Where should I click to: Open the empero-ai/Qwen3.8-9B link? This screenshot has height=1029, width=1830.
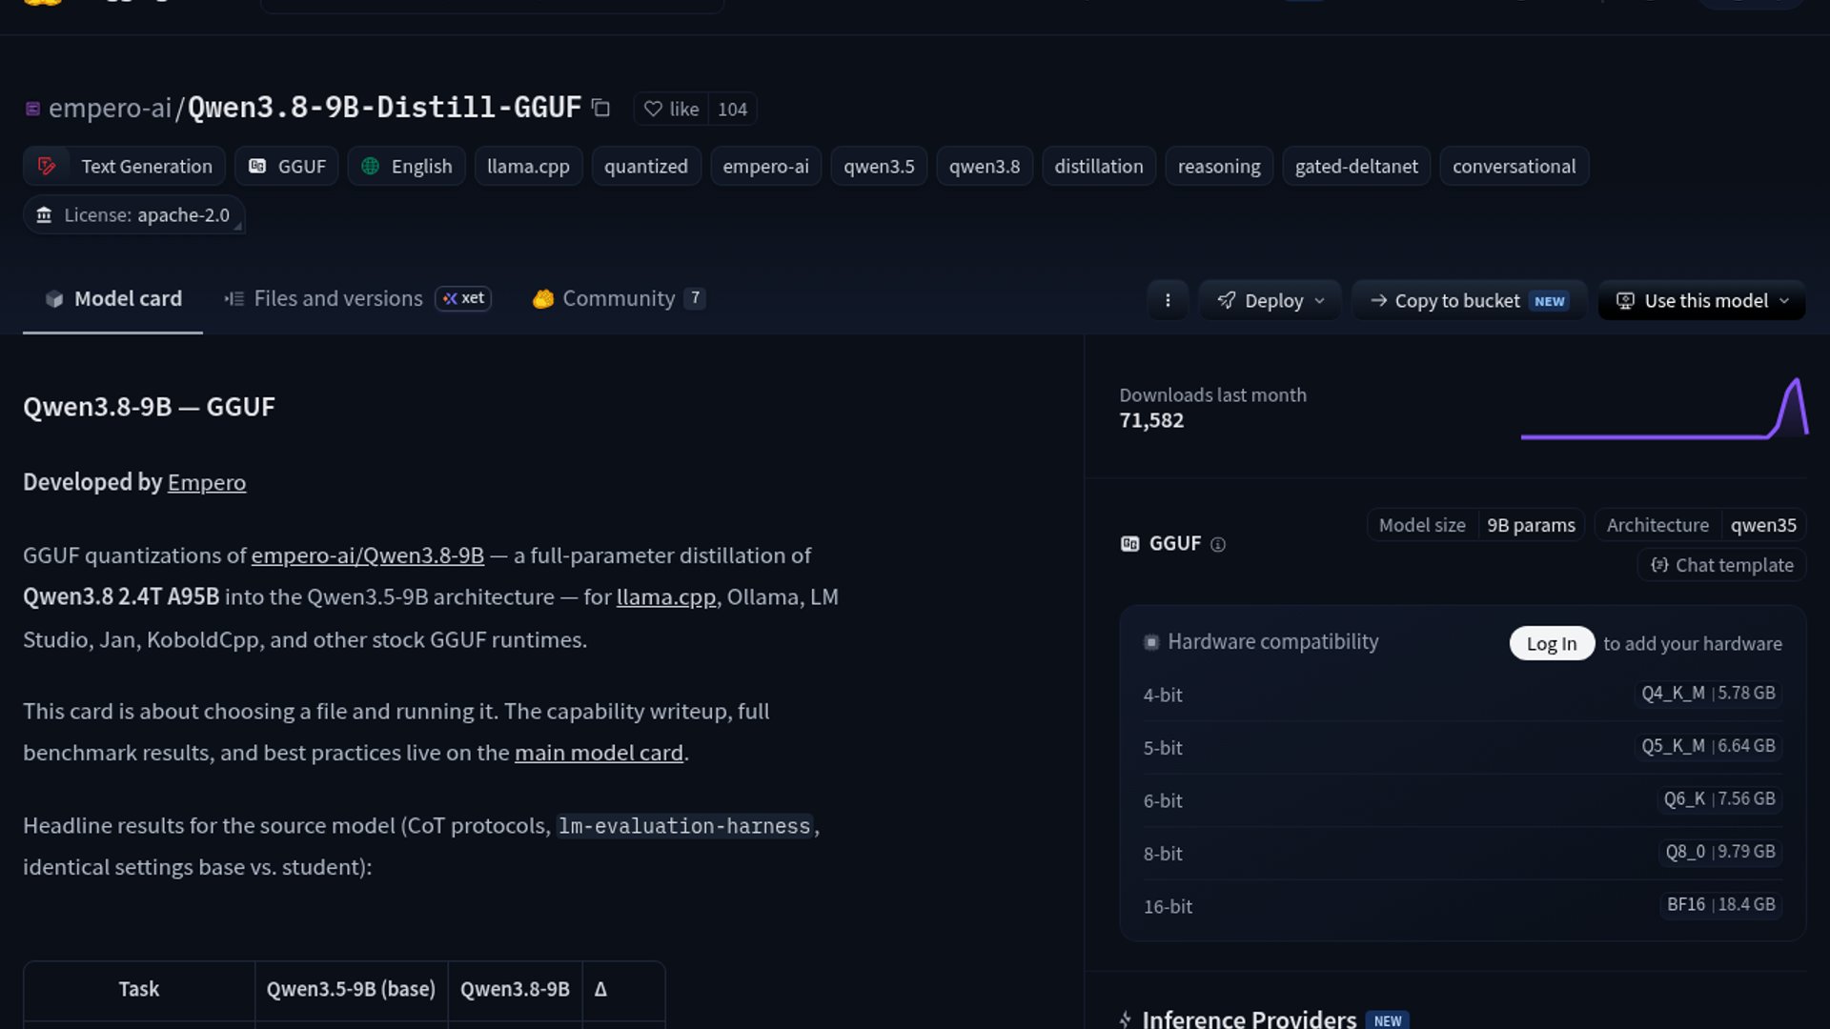tap(368, 555)
